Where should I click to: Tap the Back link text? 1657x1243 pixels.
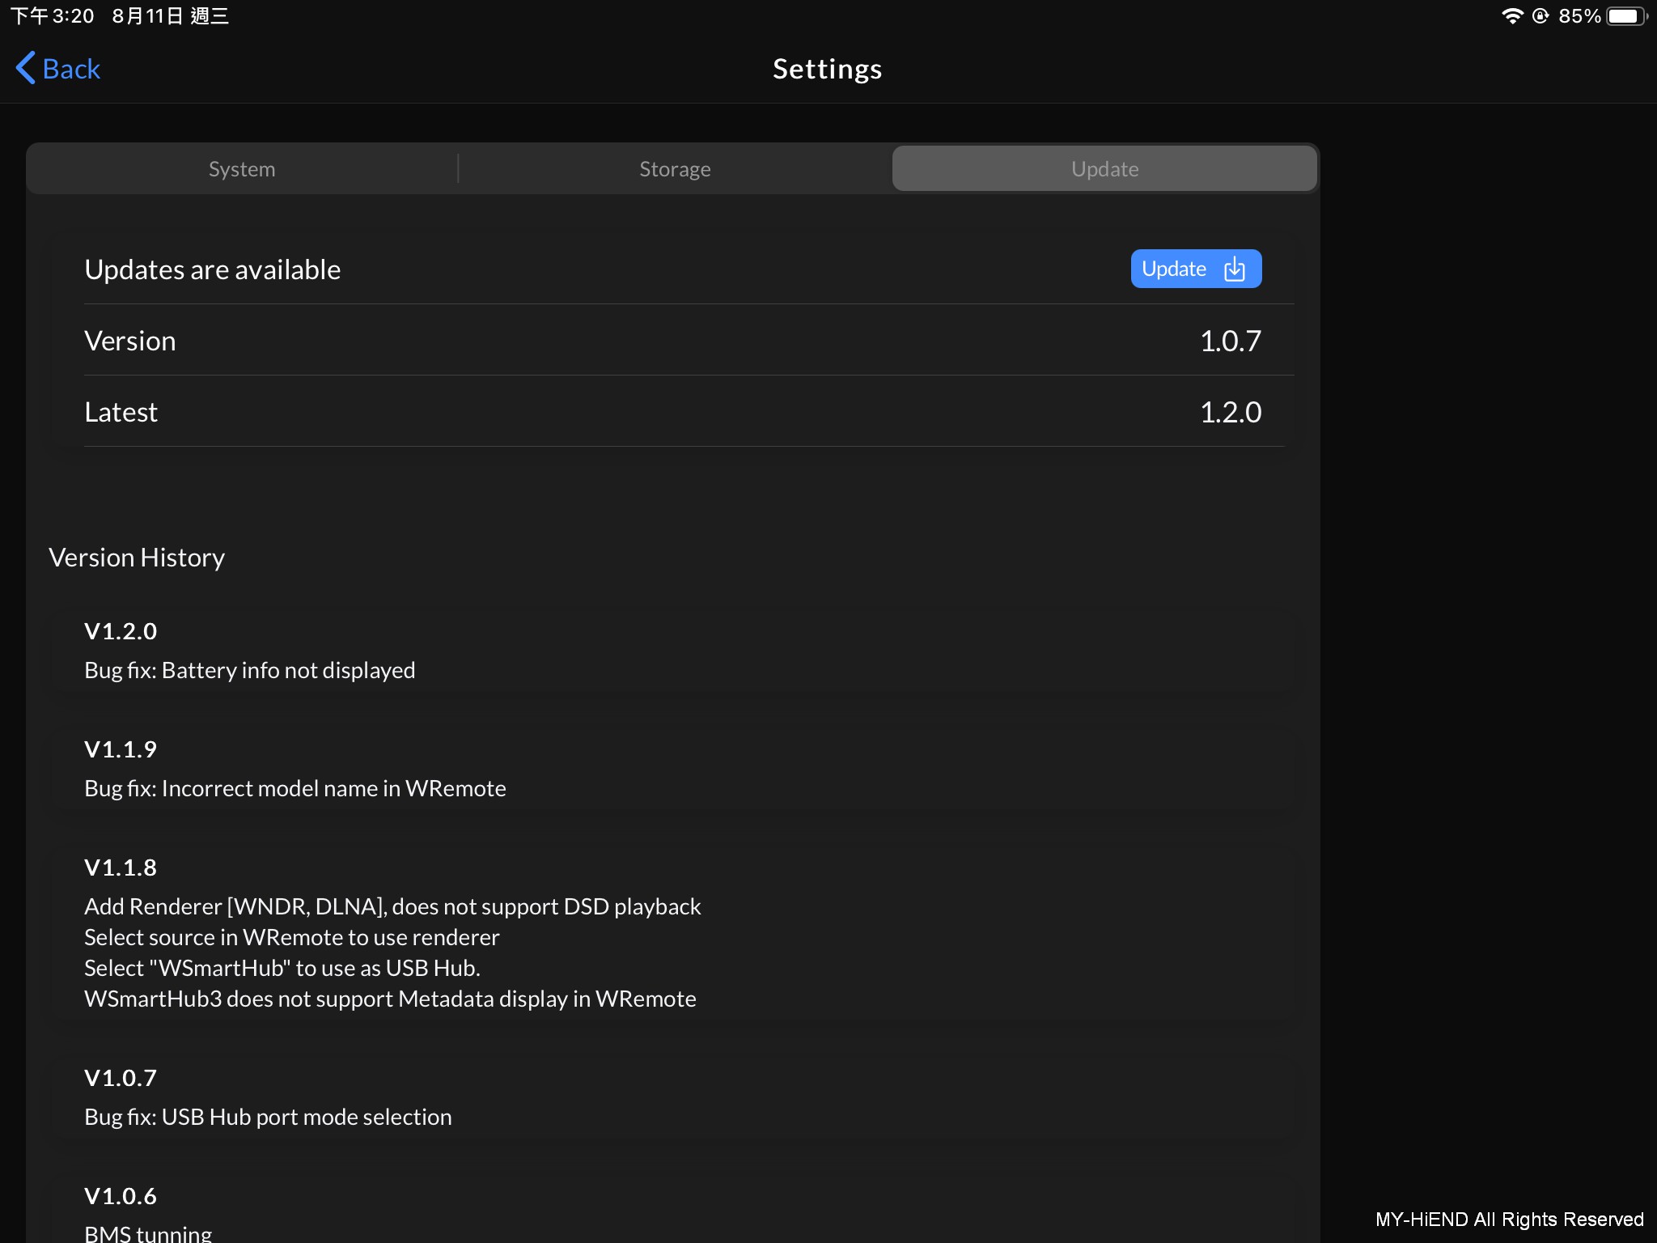pos(71,69)
